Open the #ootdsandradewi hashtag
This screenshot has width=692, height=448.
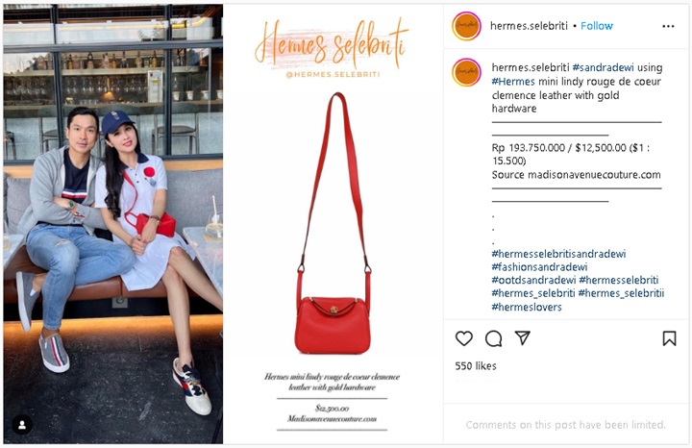click(x=533, y=281)
